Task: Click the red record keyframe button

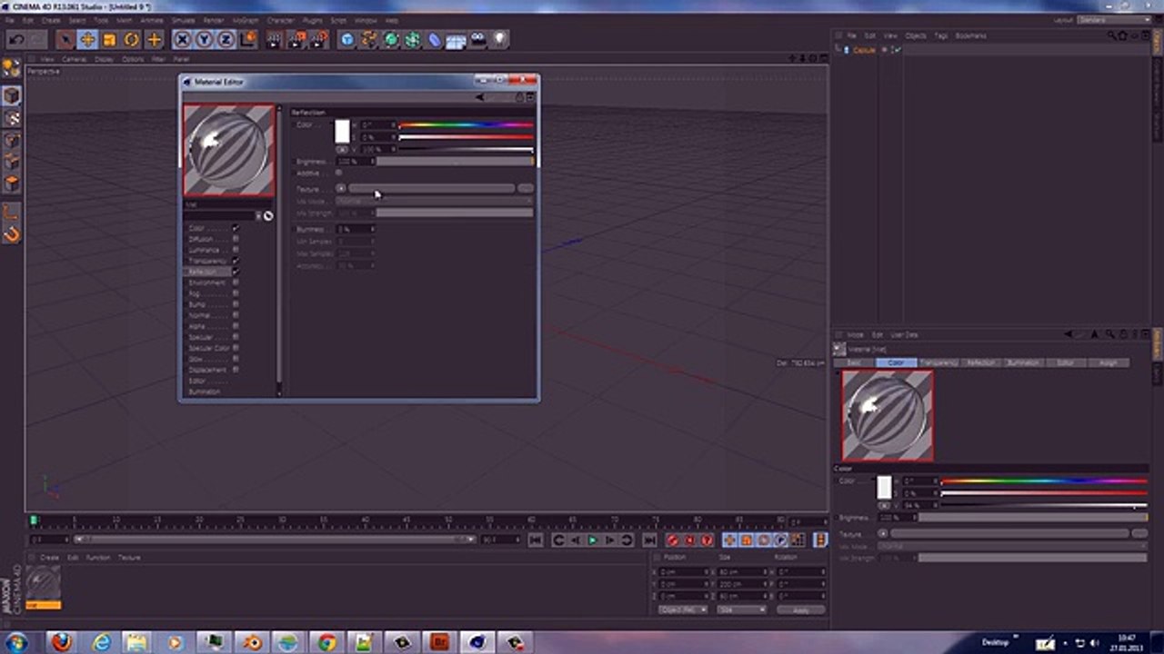Action: pos(673,540)
